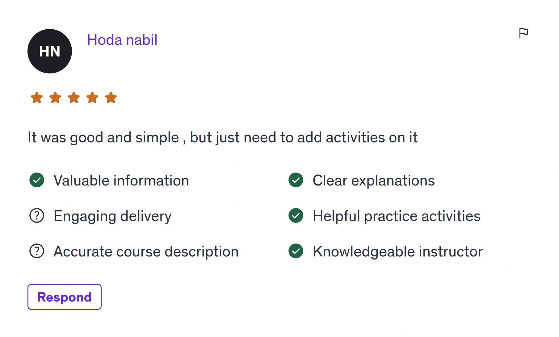Click the Respond button
Screen dimensions: 559x337
click(x=65, y=297)
